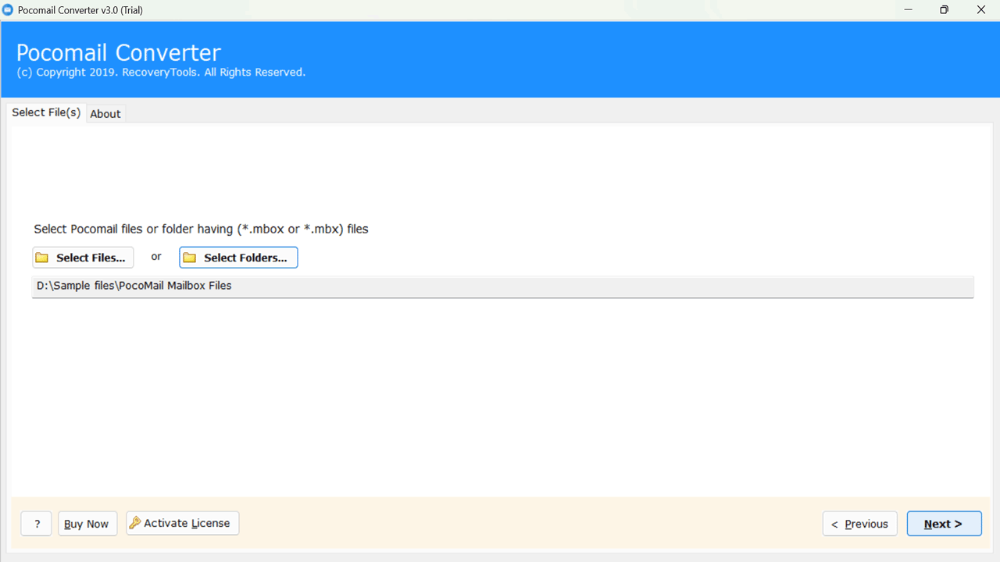This screenshot has height=562, width=1000.
Task: Go back with the Previous button
Action: tap(859, 524)
